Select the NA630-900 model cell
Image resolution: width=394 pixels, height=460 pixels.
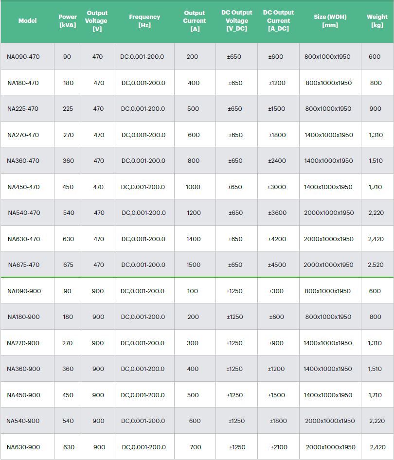pyautogui.click(x=23, y=447)
